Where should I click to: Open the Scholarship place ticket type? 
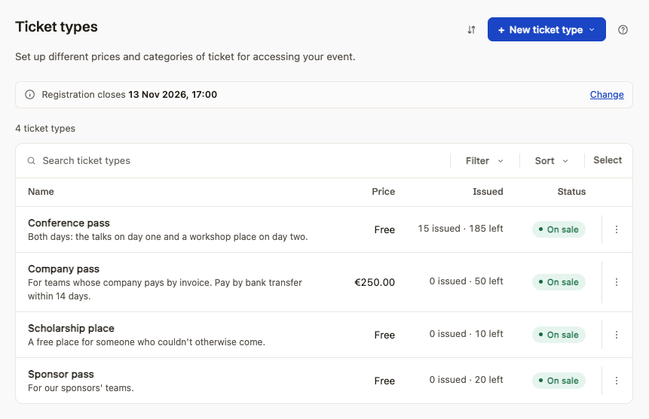[71, 329]
